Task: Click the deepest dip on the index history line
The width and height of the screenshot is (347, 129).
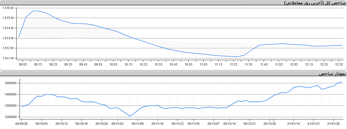Action: (130, 116)
